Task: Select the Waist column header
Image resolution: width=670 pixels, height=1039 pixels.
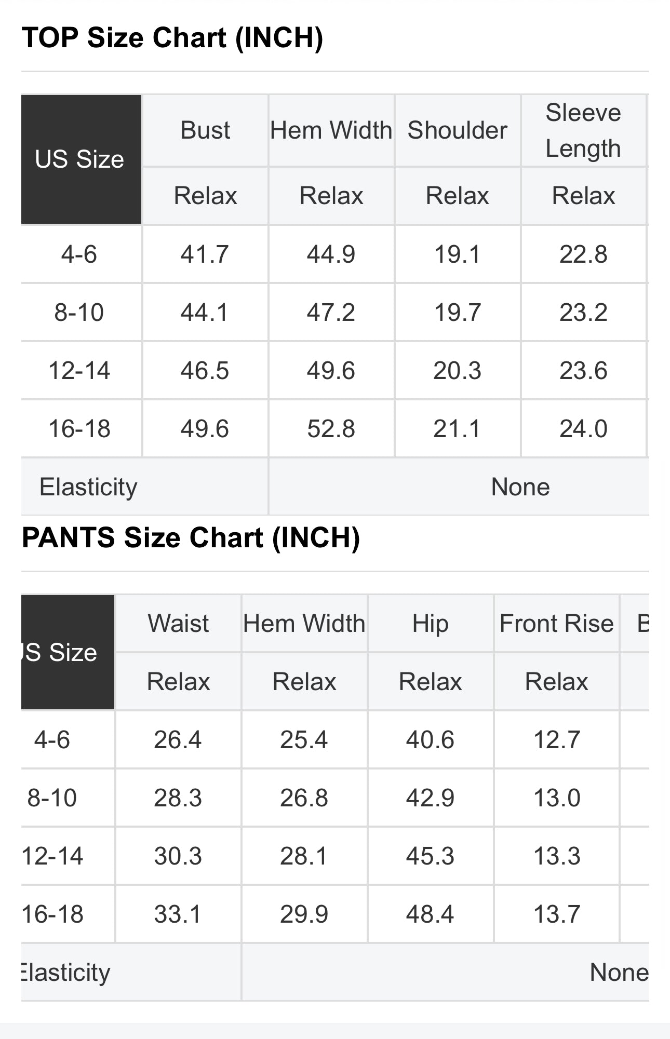Action: (178, 623)
